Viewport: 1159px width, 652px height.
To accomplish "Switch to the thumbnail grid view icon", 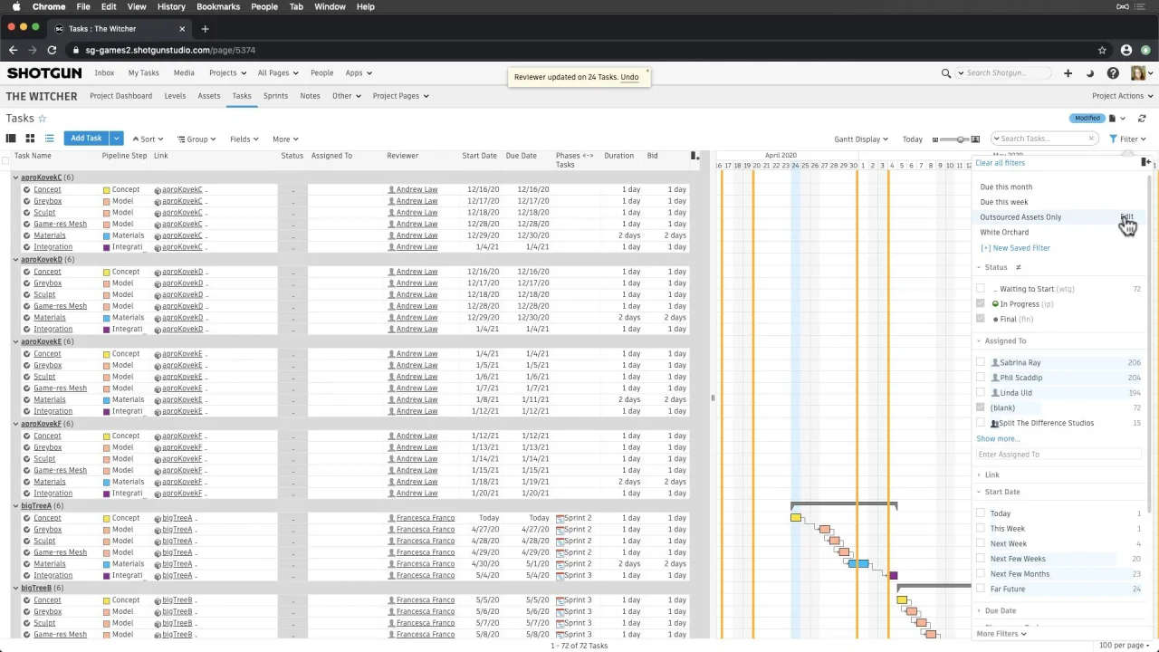I will pyautogui.click(x=30, y=139).
